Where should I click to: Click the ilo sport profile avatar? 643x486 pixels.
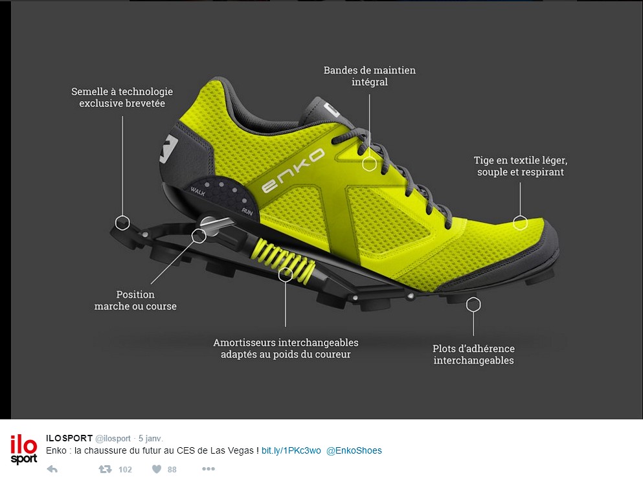pos(24,450)
